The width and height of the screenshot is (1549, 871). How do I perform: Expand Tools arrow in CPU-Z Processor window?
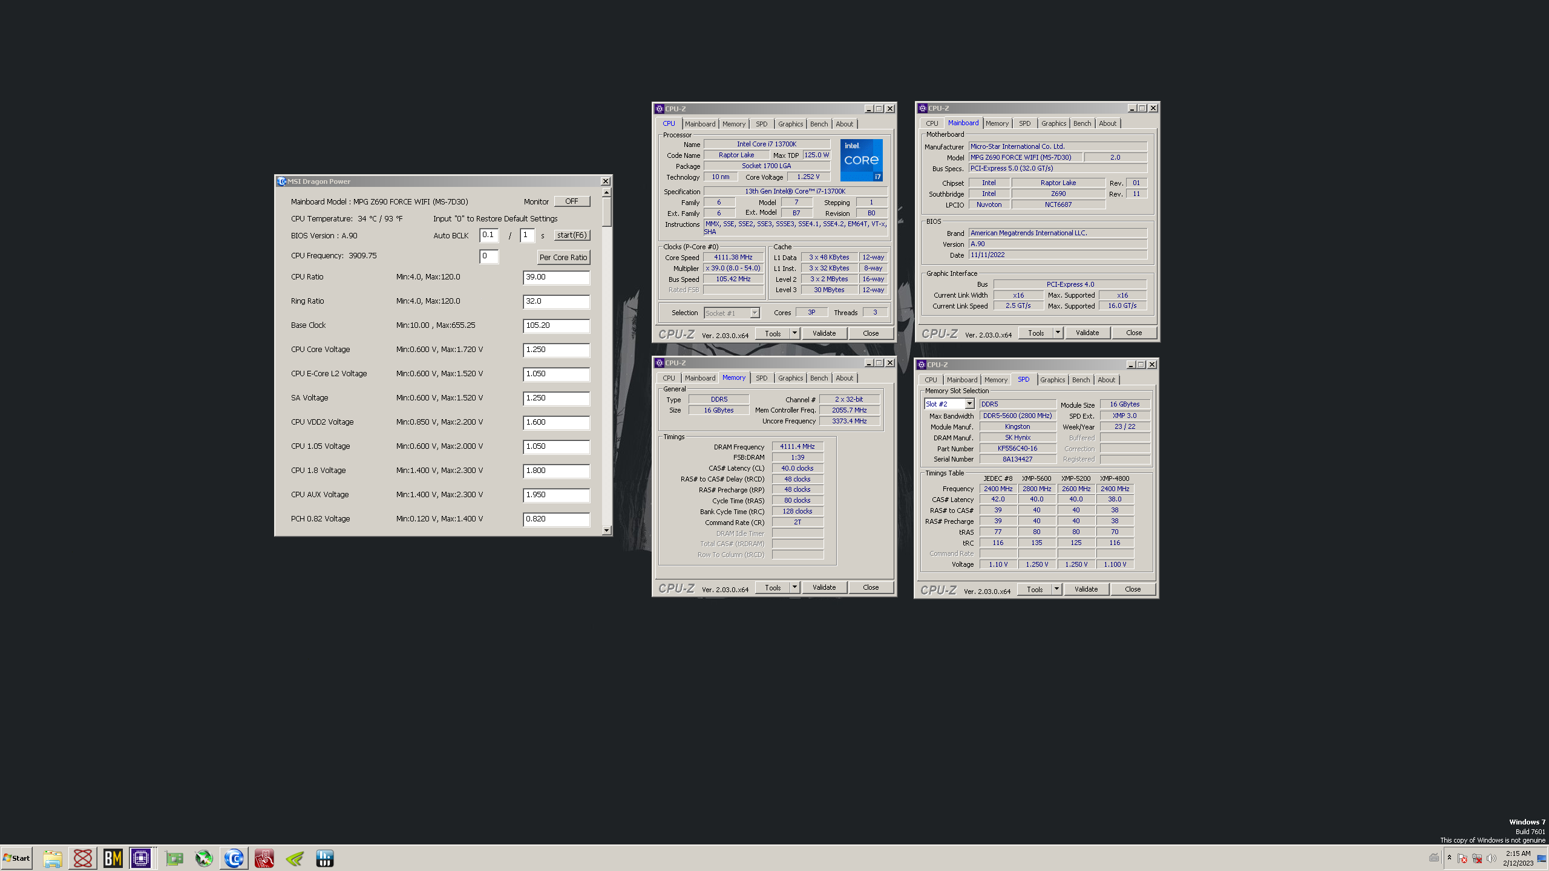pyautogui.click(x=794, y=333)
